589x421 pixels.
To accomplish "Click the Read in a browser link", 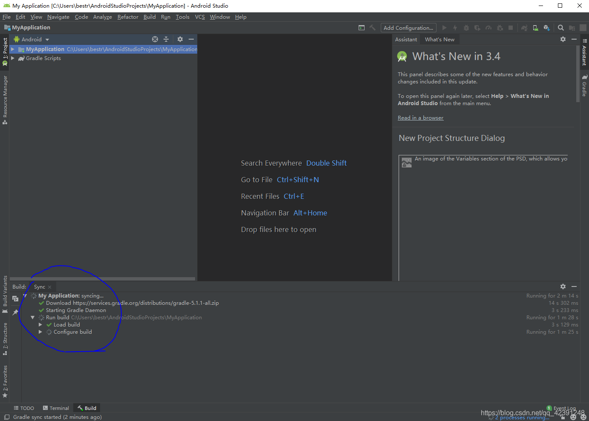I will click(420, 117).
